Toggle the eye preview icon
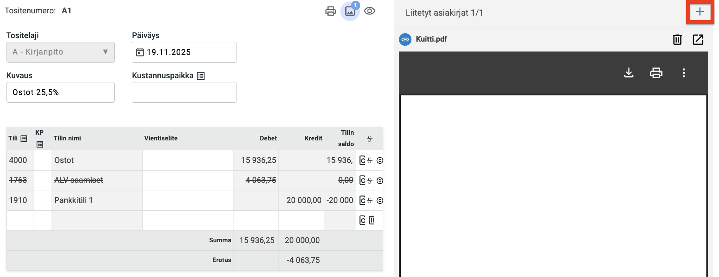This screenshot has width=719, height=277. point(369,11)
